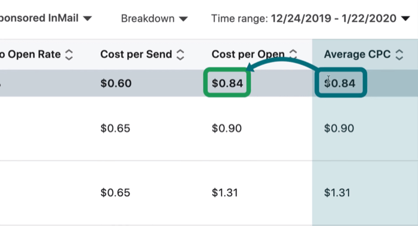Image resolution: width=418 pixels, height=226 pixels.
Task: Sort by Cost per Open arrows
Action: click(x=293, y=54)
